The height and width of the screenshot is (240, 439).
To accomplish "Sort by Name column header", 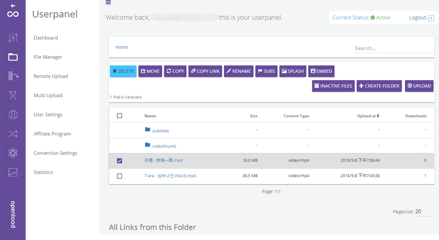I will pyautogui.click(x=150, y=116).
